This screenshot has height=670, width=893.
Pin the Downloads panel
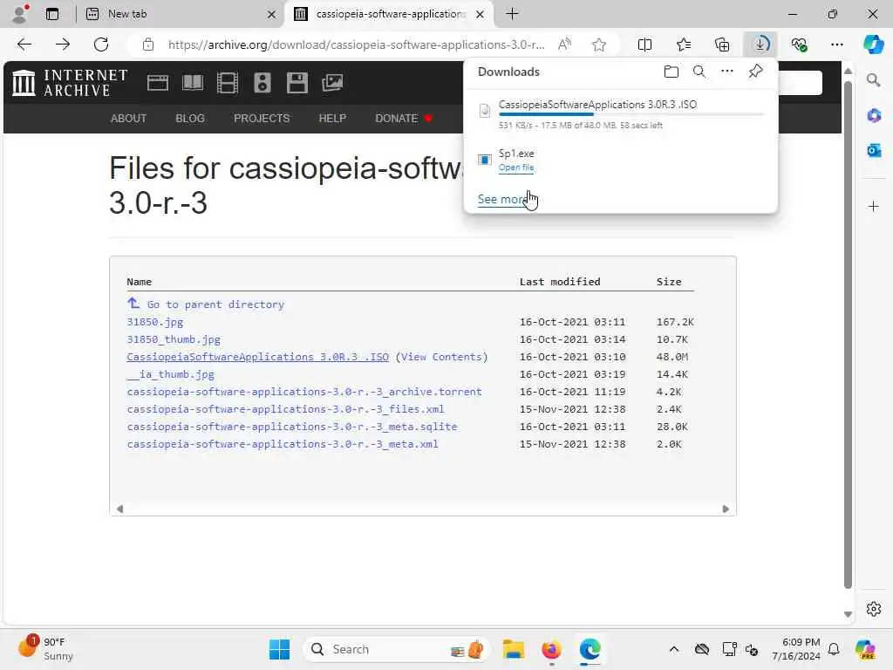pos(755,72)
